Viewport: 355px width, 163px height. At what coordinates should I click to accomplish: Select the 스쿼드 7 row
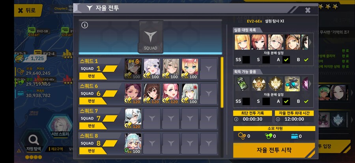point(148,118)
